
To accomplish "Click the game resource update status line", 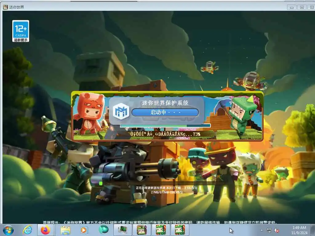I will coord(166,188).
